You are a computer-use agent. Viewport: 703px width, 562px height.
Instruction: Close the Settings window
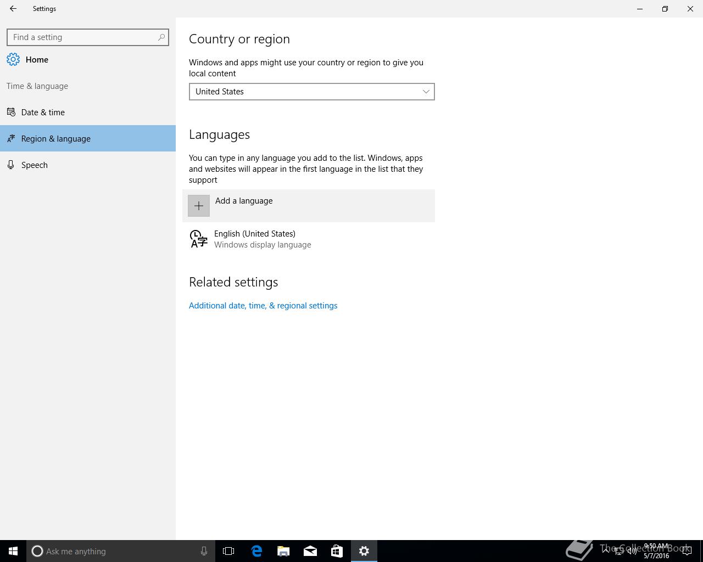[690, 9]
